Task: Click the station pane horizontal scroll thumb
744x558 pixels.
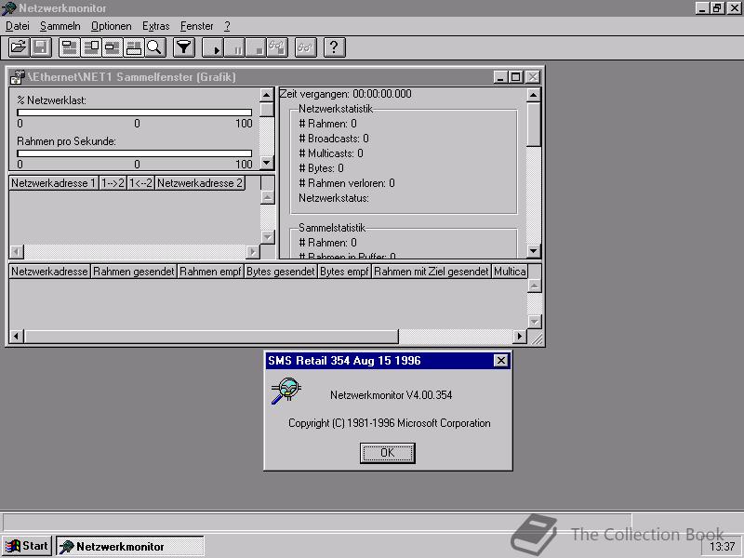Action: pyautogui.click(x=211, y=337)
